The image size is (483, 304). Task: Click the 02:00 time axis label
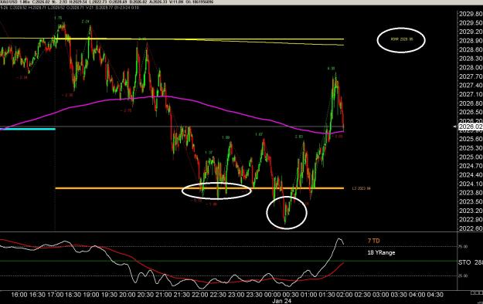point(345,295)
